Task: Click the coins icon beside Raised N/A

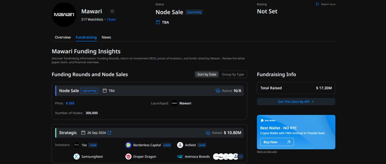Action: [x=218, y=91]
